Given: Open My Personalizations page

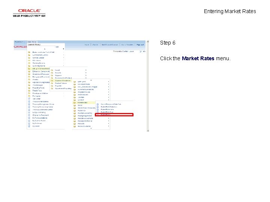Looking at the screenshot, I should click(40, 118).
